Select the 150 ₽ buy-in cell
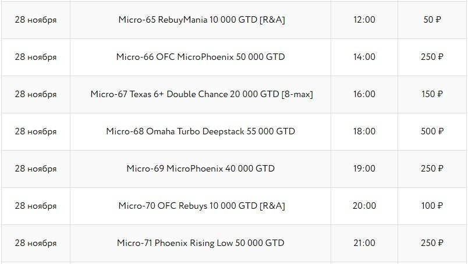This screenshot has height=264, width=468. click(x=432, y=94)
